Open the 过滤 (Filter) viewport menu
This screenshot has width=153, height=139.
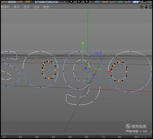click(x=36, y=7)
